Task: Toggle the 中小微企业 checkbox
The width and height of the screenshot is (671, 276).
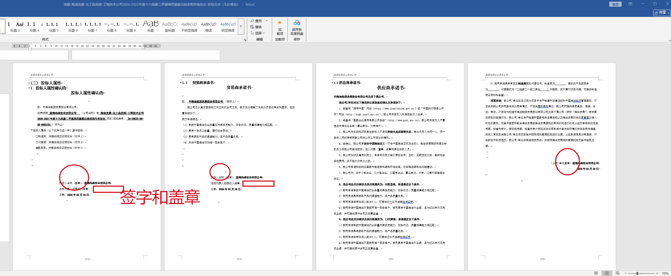Action: point(357,173)
